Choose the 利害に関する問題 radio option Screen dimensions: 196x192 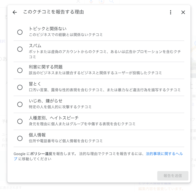tap(20, 70)
